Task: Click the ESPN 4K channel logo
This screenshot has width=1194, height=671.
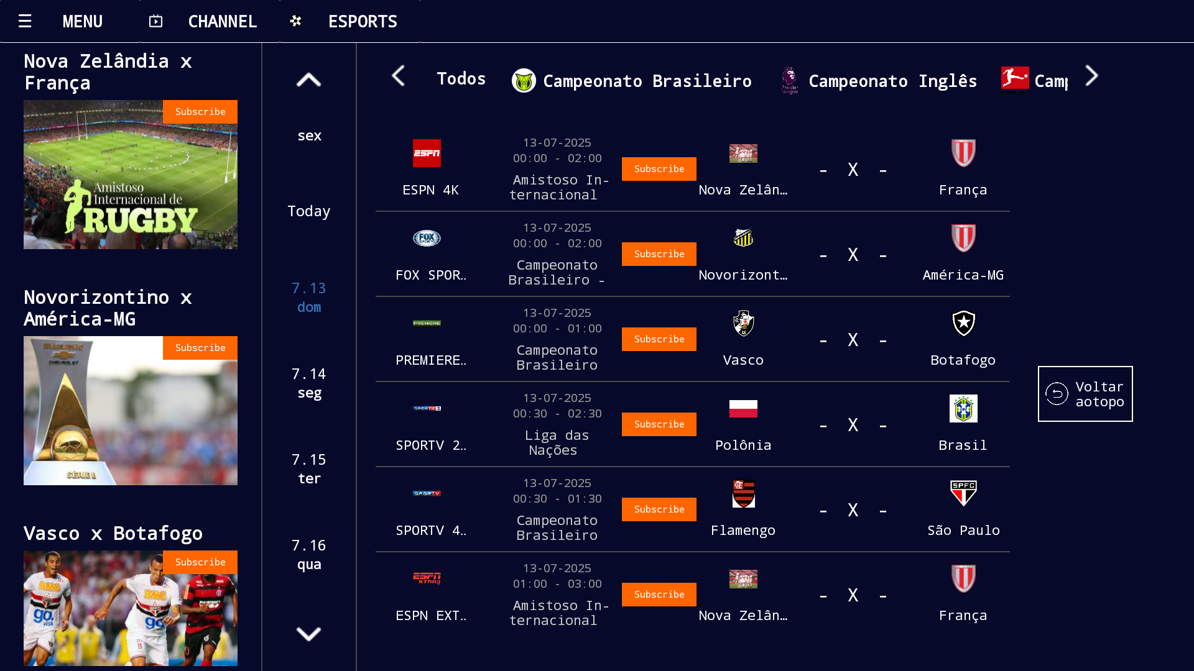Action: click(427, 153)
